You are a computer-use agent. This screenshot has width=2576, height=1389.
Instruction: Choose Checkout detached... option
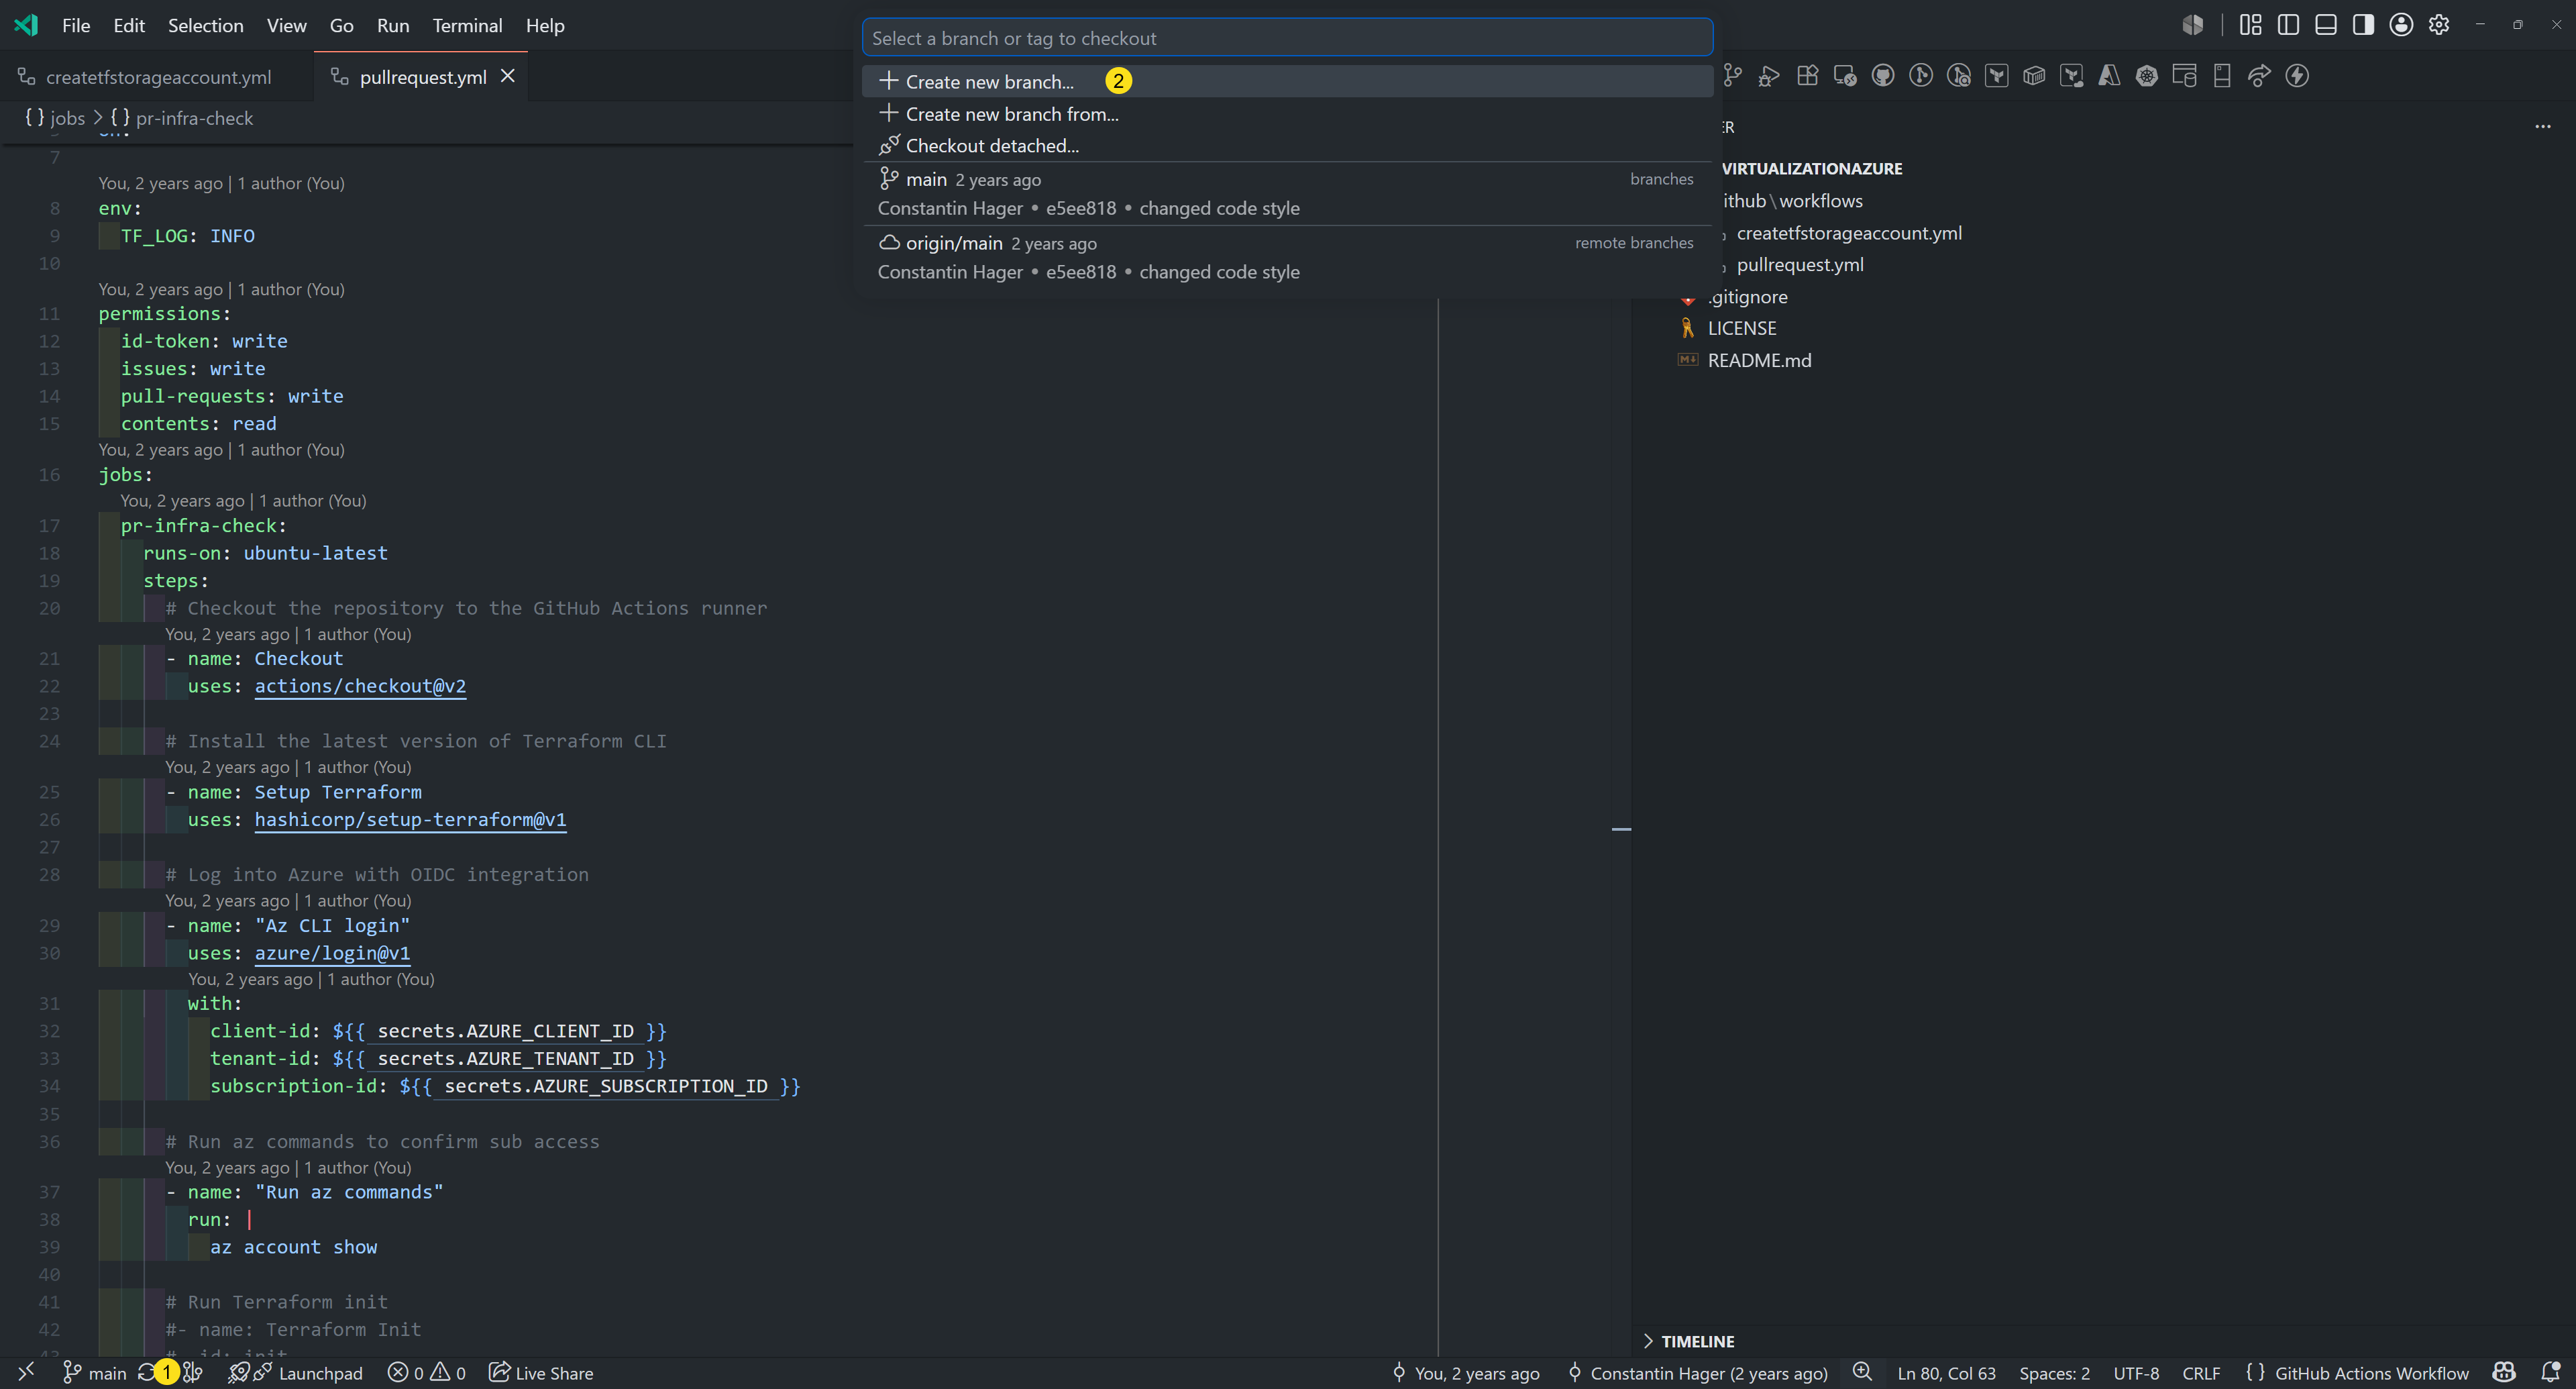[x=1287, y=146]
